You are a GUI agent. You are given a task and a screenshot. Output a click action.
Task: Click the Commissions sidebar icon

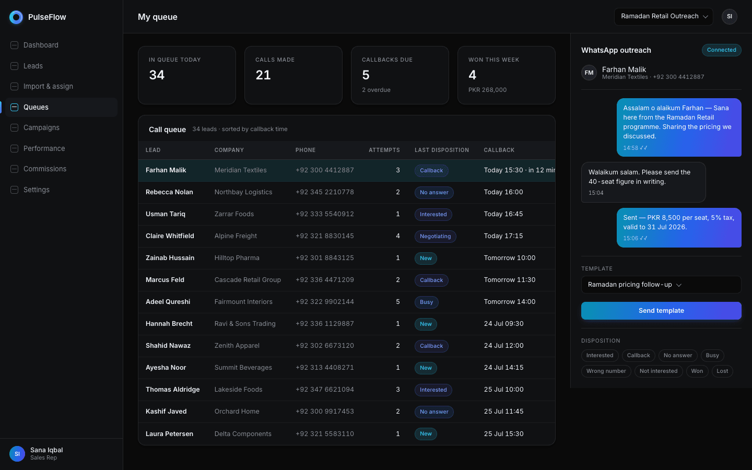click(x=15, y=169)
